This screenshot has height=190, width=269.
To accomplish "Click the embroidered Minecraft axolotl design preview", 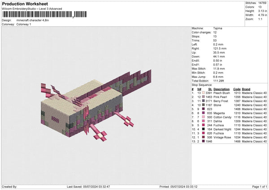I will tap(96, 105).
